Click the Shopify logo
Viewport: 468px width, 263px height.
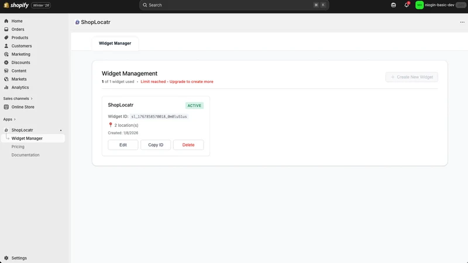[16, 5]
